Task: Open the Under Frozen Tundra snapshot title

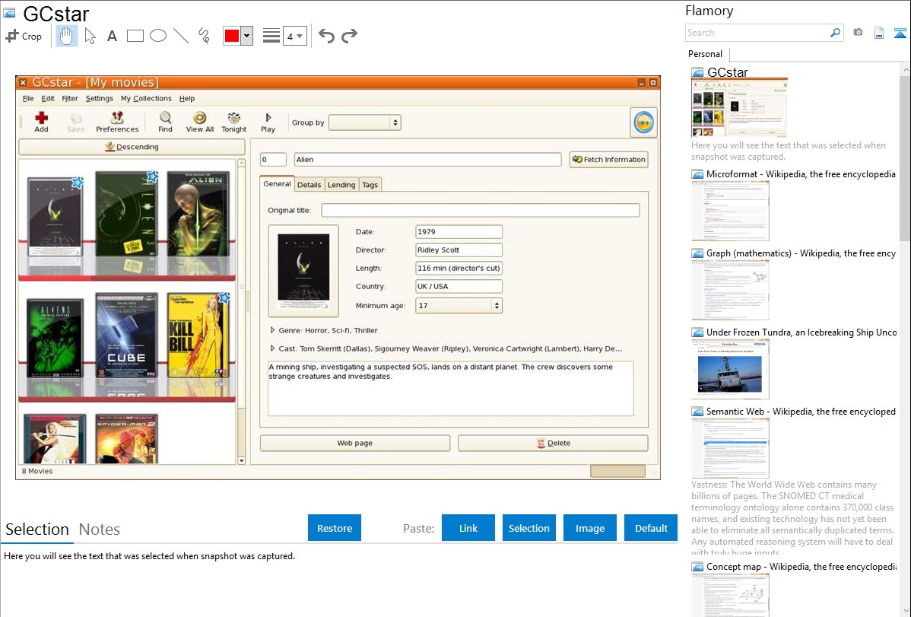Action: 801,332
